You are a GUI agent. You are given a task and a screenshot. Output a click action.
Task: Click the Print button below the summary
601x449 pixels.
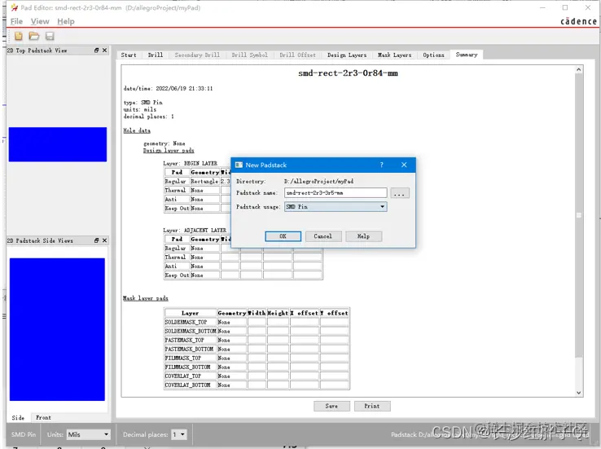click(x=372, y=406)
